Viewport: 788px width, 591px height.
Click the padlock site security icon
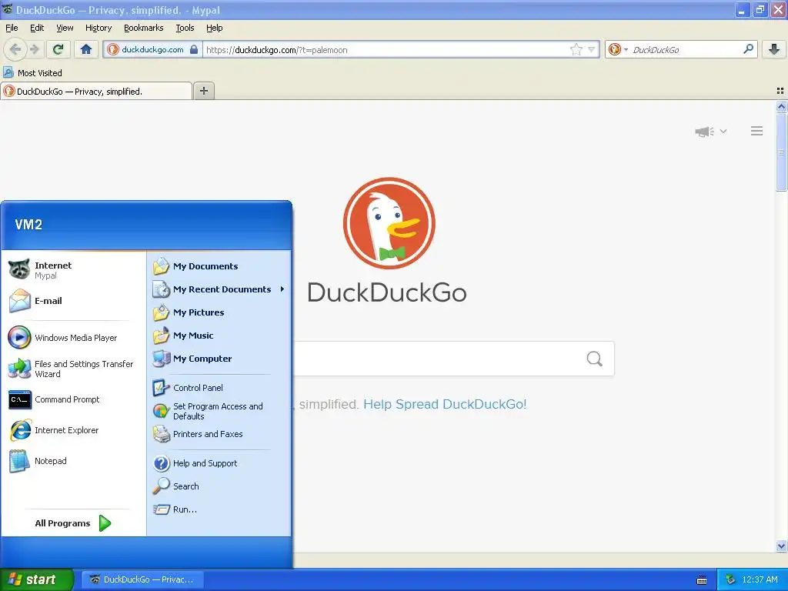click(194, 49)
